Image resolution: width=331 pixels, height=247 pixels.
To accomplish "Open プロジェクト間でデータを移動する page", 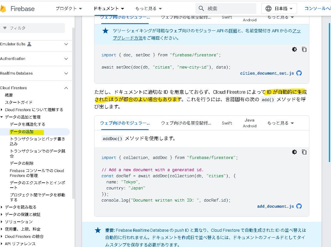I will (37, 197).
